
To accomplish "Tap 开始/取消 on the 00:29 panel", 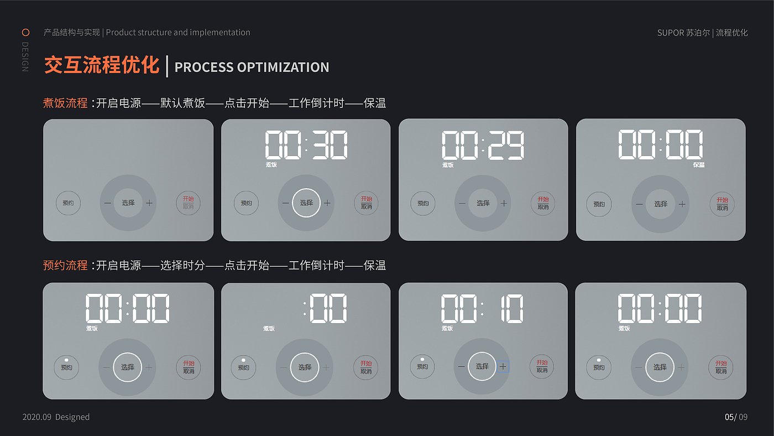I will [x=543, y=203].
